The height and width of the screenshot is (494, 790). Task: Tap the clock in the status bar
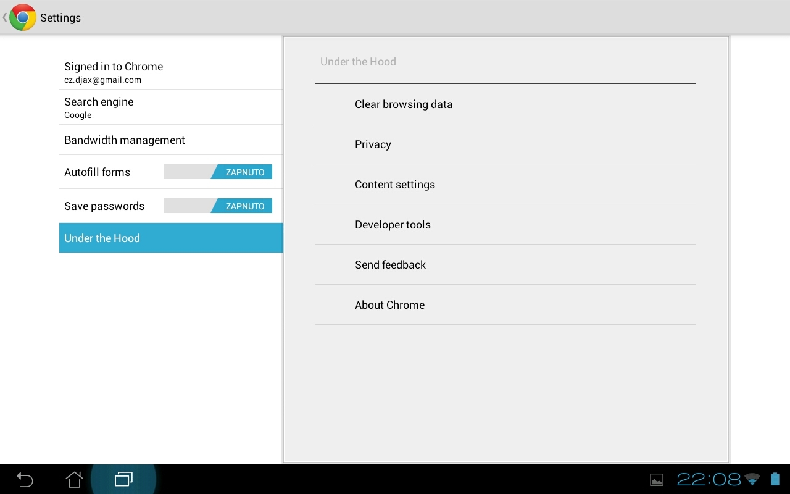[x=707, y=479]
